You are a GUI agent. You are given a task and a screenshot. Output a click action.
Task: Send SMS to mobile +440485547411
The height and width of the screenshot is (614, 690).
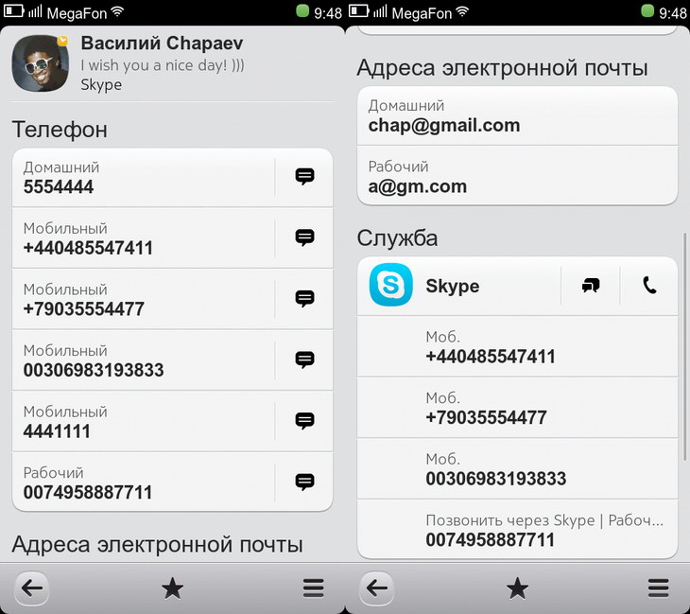(304, 237)
